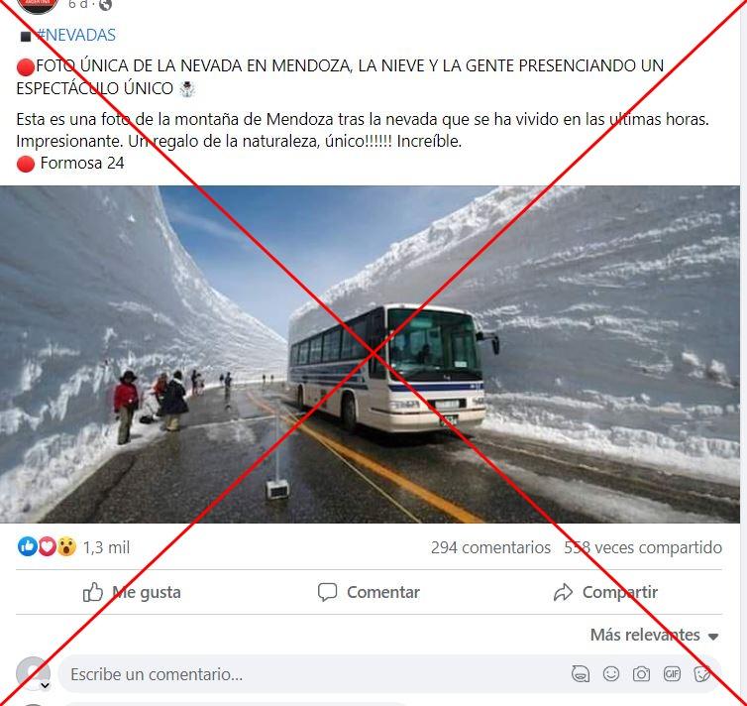Click the Compartir arrow icon
This screenshot has width=747, height=706.
click(x=563, y=592)
